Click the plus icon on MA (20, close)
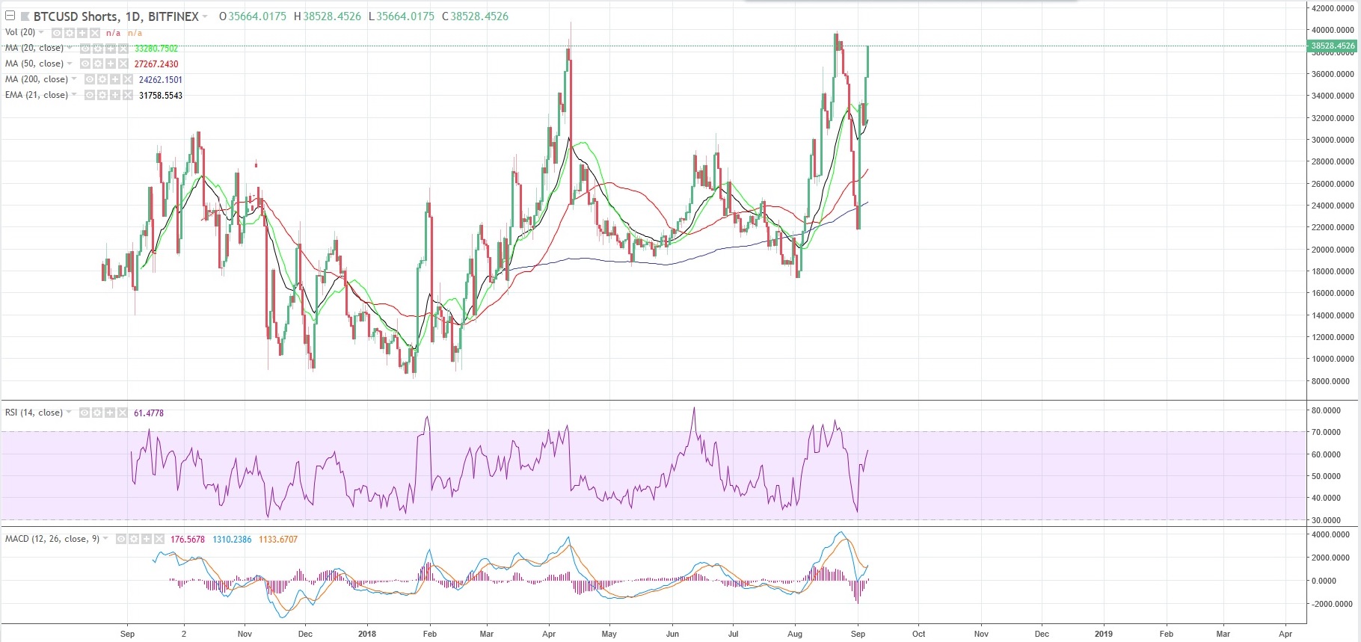 click(111, 49)
